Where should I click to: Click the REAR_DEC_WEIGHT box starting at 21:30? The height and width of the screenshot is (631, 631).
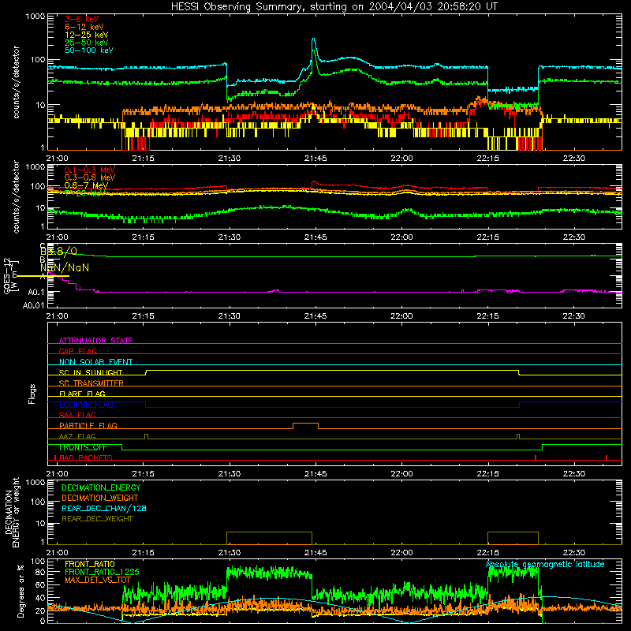pyautogui.click(x=269, y=538)
